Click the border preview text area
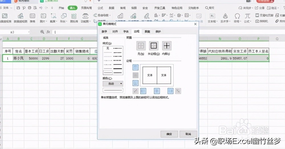The image size is (285, 149). 157,75
